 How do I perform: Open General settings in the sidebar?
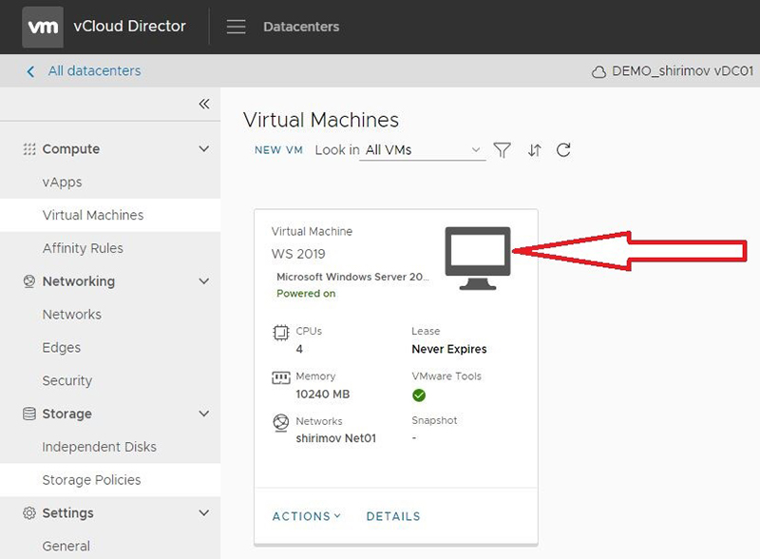click(x=66, y=546)
